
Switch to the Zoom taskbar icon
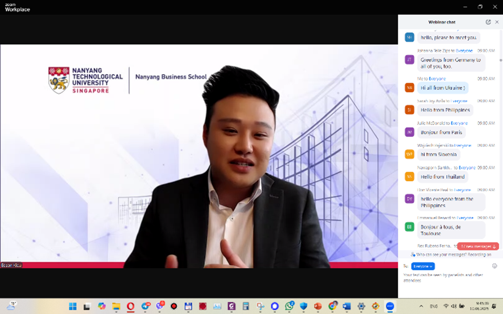(x=390, y=306)
